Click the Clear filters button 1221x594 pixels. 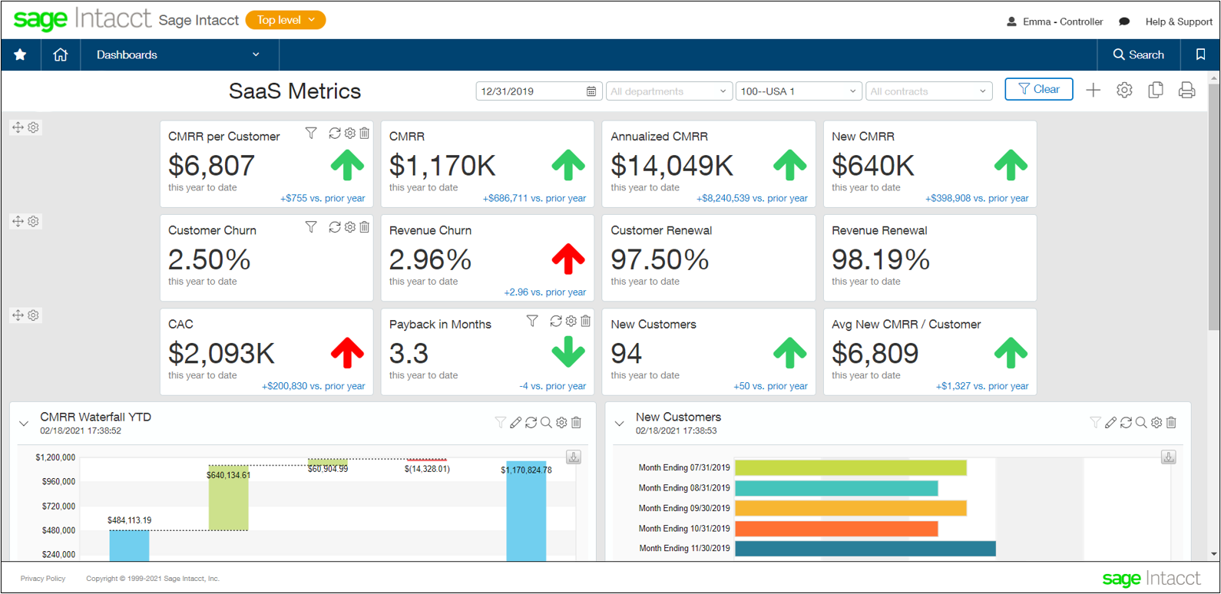(x=1038, y=90)
